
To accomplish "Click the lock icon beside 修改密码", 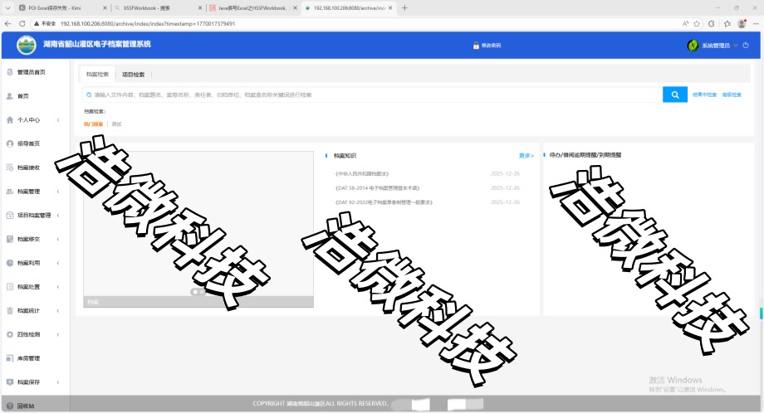I will click(476, 46).
